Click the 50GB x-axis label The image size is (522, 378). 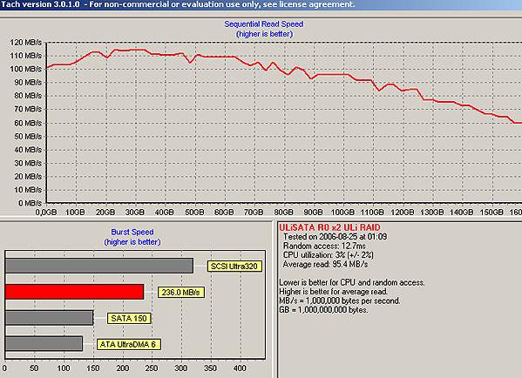point(194,212)
